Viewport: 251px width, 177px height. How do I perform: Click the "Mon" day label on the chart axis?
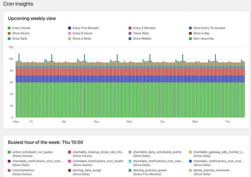pyautogui.click(x=130, y=122)
